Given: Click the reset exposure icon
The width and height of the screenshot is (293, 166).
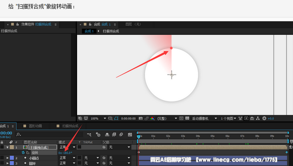Looking at the screenshot, I should point(264,118).
